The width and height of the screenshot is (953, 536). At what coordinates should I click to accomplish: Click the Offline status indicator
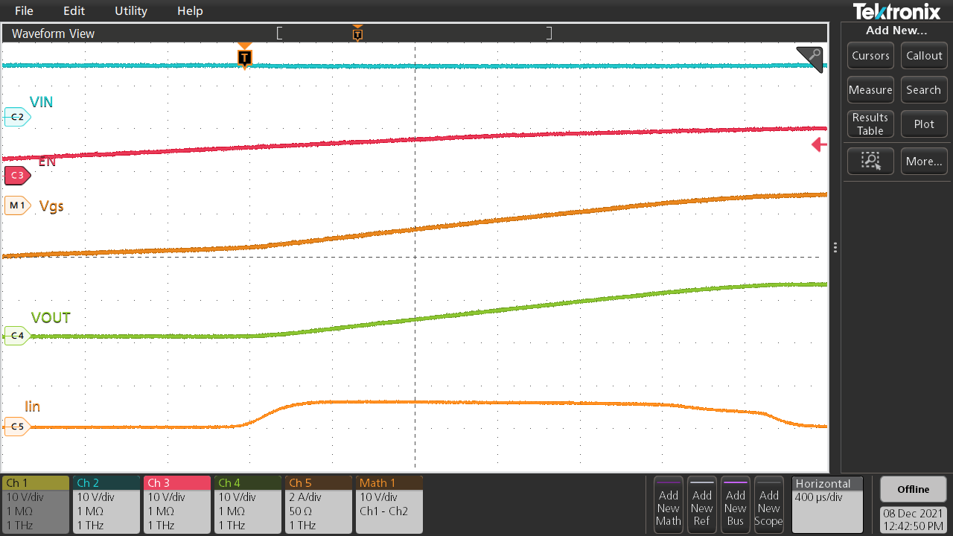[x=913, y=489]
